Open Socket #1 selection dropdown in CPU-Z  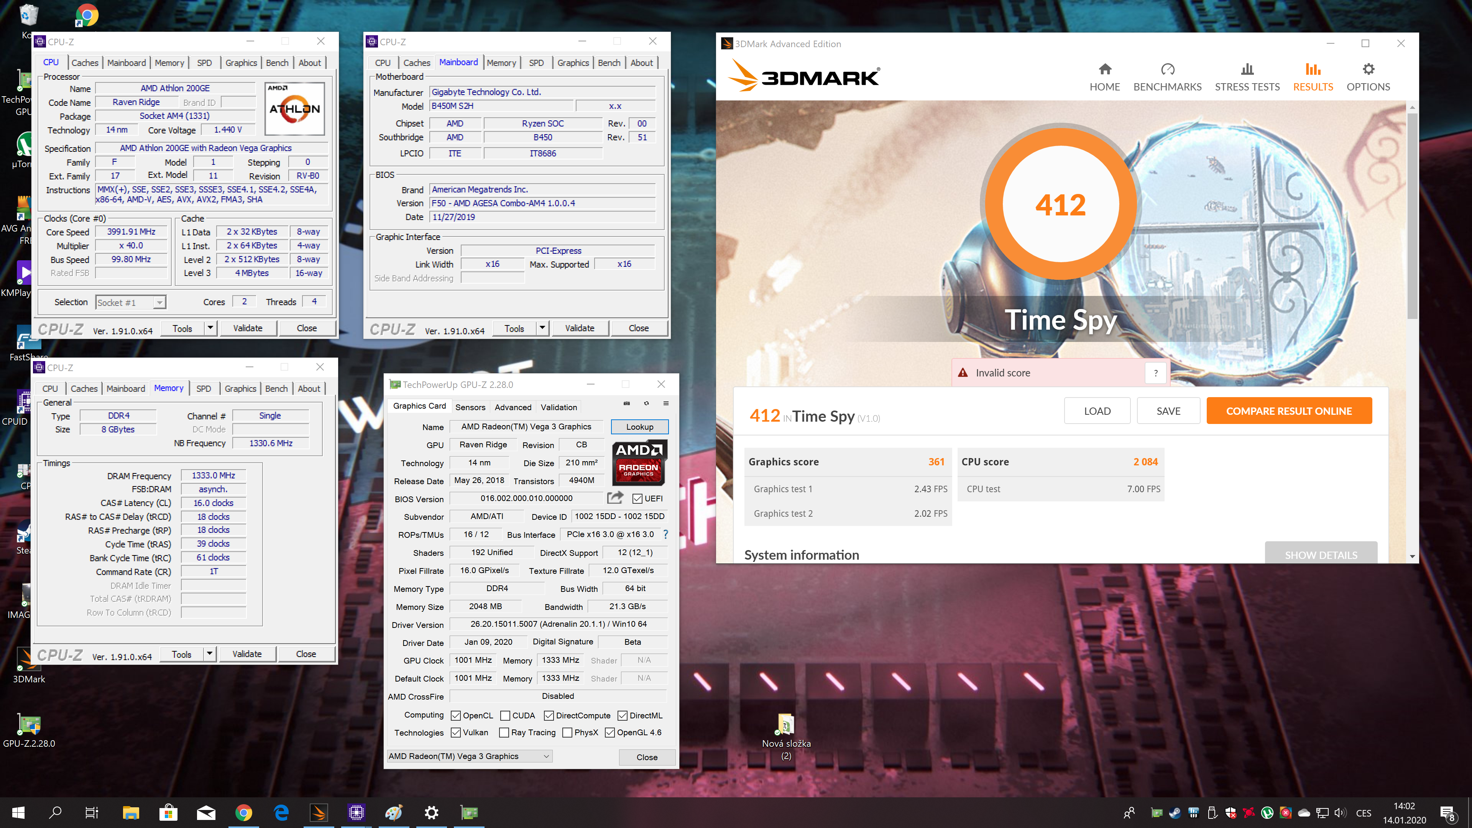[x=130, y=302]
